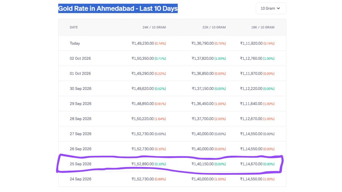This screenshot has width=342, height=192.
Task: Click the 24K price ₹1,49,620.00
Action: [x=143, y=89]
